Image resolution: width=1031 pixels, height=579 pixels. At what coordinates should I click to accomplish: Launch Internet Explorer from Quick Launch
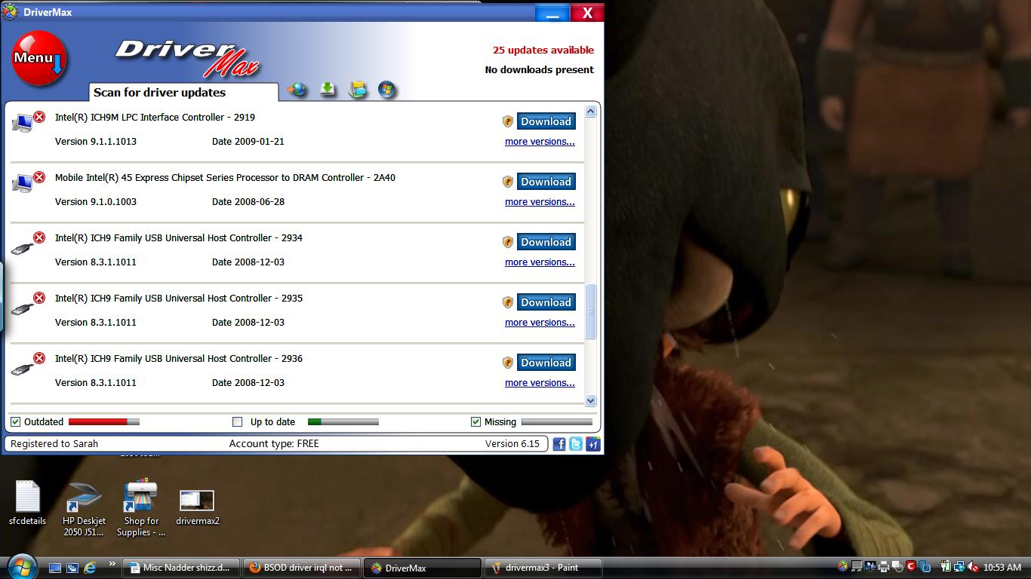click(x=91, y=567)
